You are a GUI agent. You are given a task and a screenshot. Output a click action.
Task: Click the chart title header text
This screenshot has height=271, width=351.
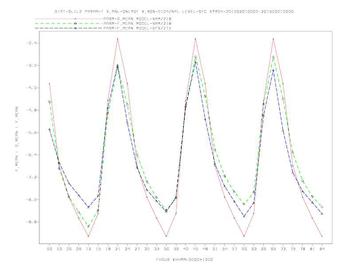pos(174,12)
